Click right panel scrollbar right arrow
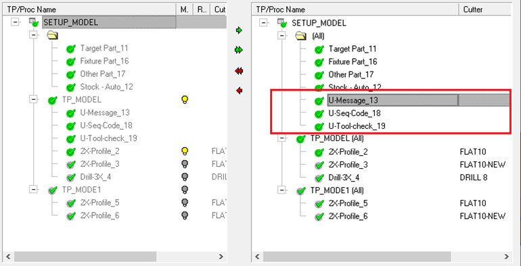 506,257
